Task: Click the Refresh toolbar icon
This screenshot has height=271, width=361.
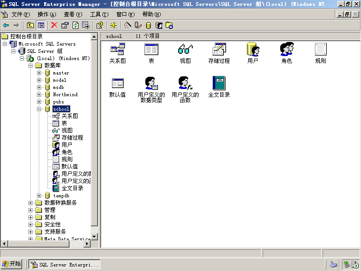Action: point(75,25)
